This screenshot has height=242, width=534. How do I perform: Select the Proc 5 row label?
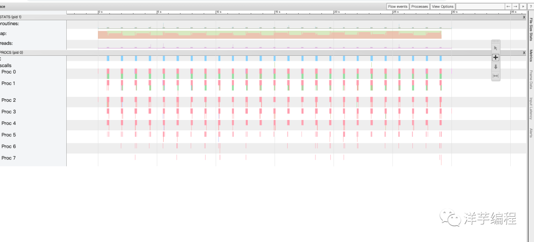coord(8,135)
